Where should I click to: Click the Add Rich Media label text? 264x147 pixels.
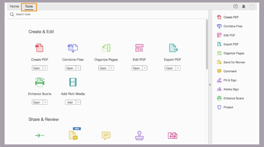[x=73, y=94]
